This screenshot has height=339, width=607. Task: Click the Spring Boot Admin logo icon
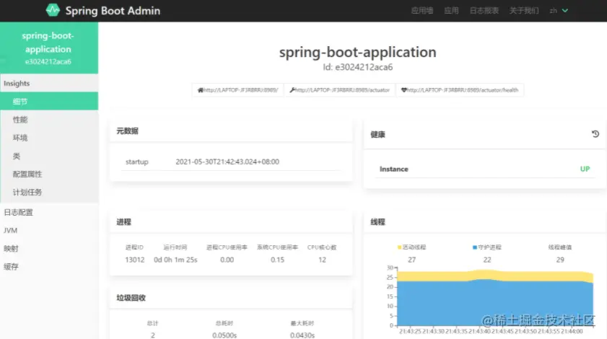(x=53, y=10)
